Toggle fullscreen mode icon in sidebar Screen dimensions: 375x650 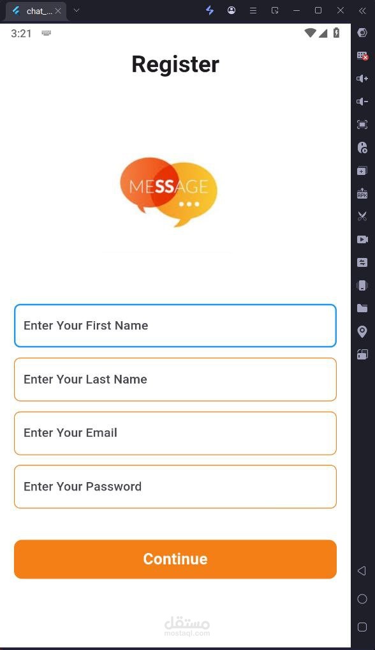click(362, 125)
